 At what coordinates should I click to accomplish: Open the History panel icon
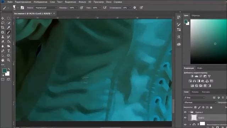179,17
